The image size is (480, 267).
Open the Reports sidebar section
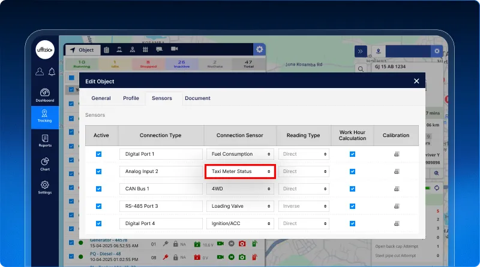click(44, 141)
